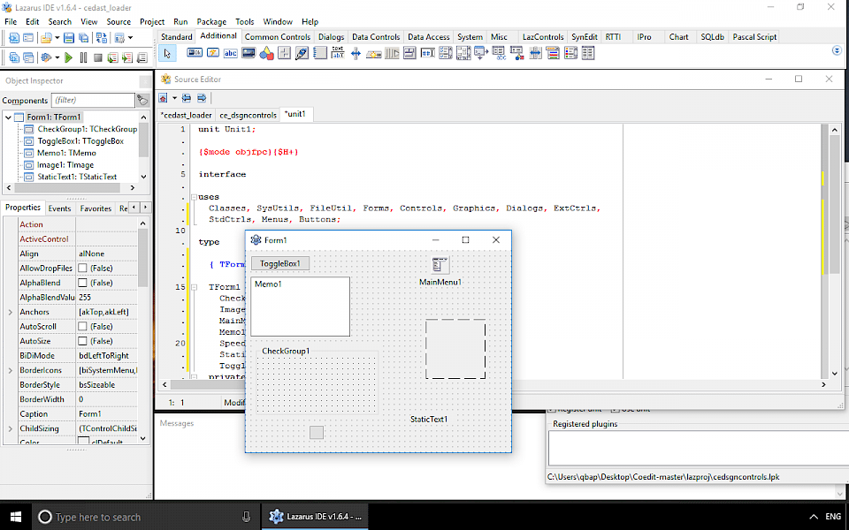849x530 pixels.
Task: Collapse the 'uses' code fold marker
Action: pos(194,197)
